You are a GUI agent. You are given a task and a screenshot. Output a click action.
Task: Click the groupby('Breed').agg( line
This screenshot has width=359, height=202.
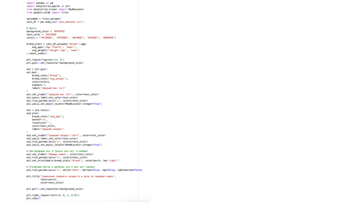(56, 44)
